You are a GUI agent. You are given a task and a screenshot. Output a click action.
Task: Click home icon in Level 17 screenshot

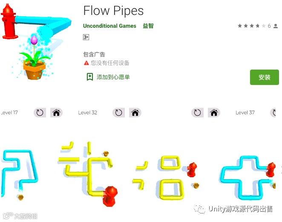click(56, 113)
